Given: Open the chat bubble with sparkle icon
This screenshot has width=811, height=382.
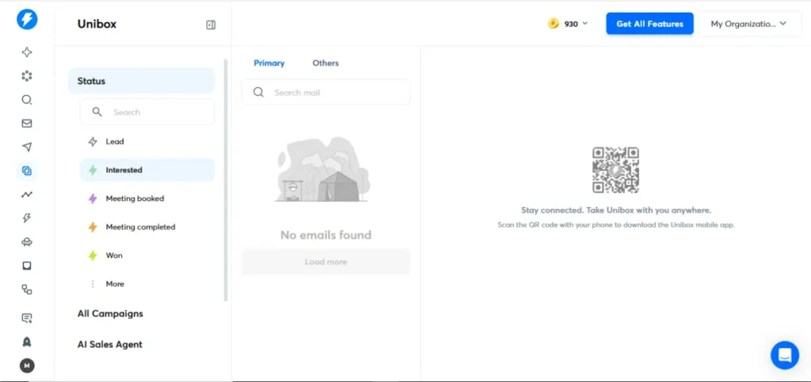Looking at the screenshot, I should (x=27, y=318).
